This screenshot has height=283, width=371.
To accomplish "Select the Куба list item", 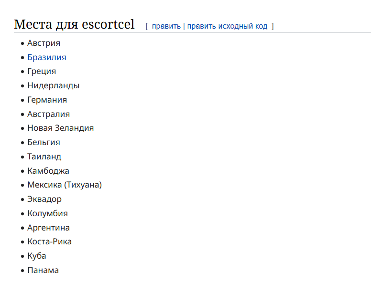I will [37, 256].
